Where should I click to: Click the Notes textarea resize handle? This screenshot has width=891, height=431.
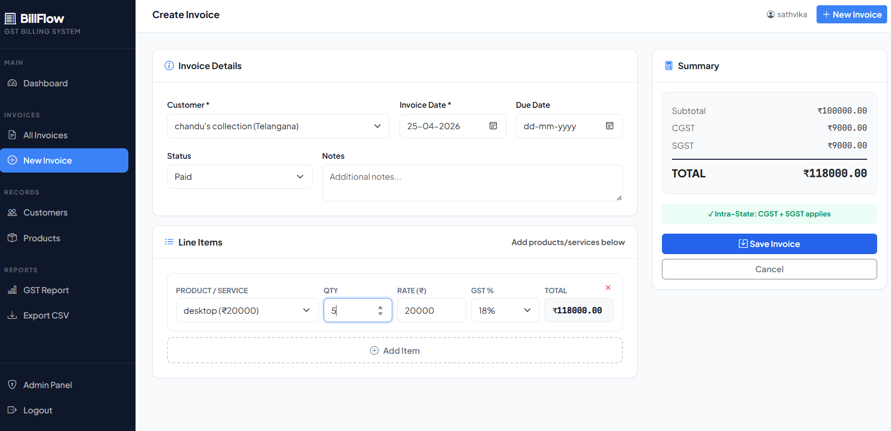point(619,197)
